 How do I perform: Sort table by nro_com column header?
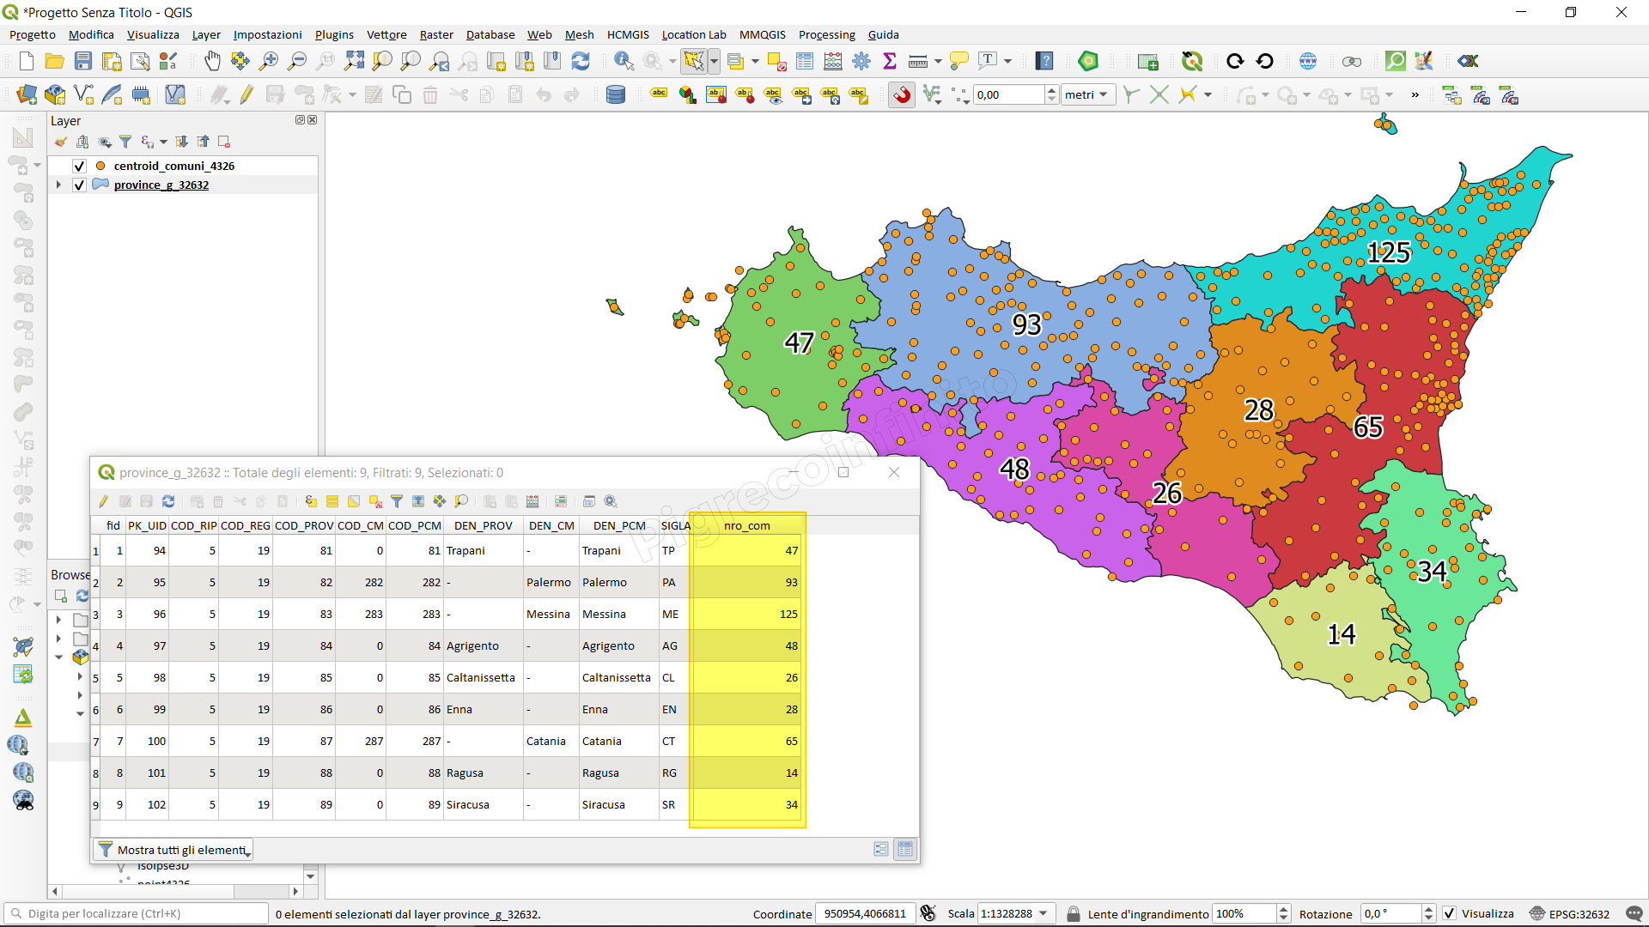pyautogui.click(x=746, y=525)
